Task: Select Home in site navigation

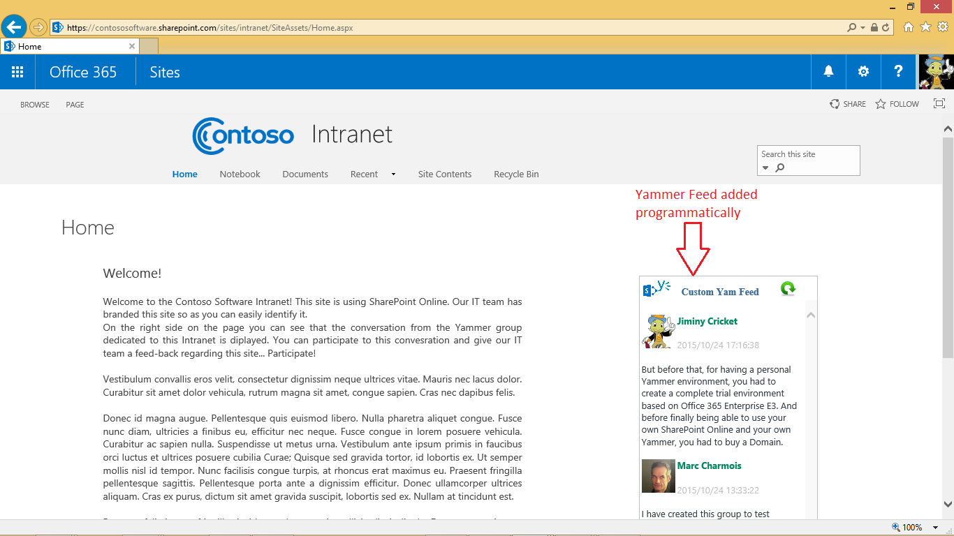Action: [x=185, y=174]
